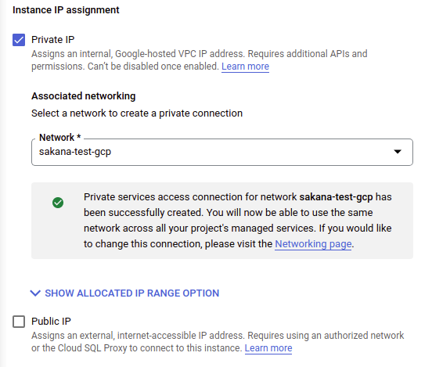This screenshot has width=432, height=367.
Task: Click the 'Network *' field label
Action: [59, 137]
